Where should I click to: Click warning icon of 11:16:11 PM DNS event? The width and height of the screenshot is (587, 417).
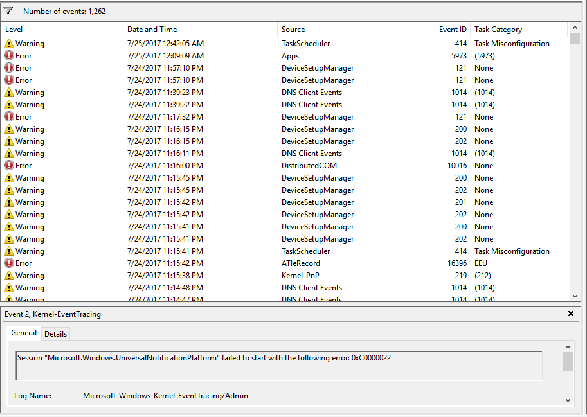pos(9,154)
